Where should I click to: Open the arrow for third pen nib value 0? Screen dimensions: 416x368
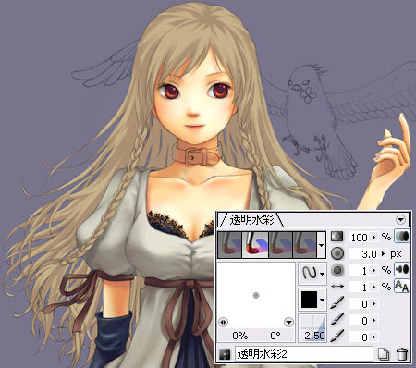(x=373, y=337)
